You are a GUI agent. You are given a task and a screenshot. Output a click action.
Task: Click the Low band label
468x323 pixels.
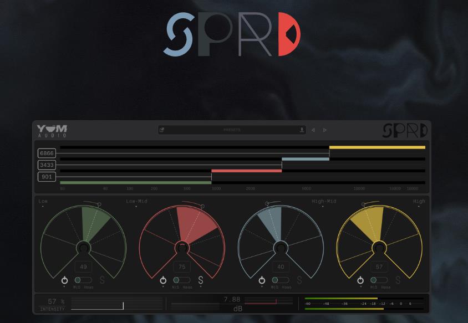coord(43,201)
